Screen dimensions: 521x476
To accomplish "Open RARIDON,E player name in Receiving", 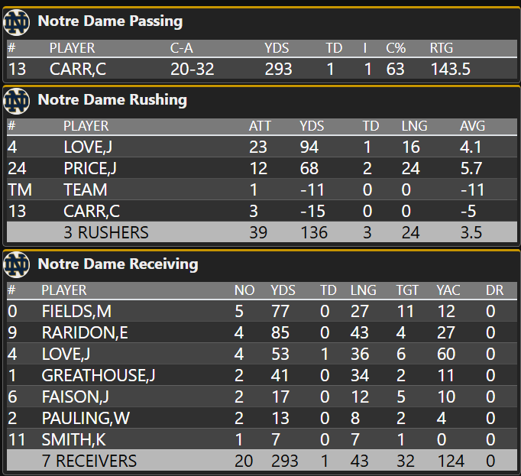I will [x=84, y=332].
